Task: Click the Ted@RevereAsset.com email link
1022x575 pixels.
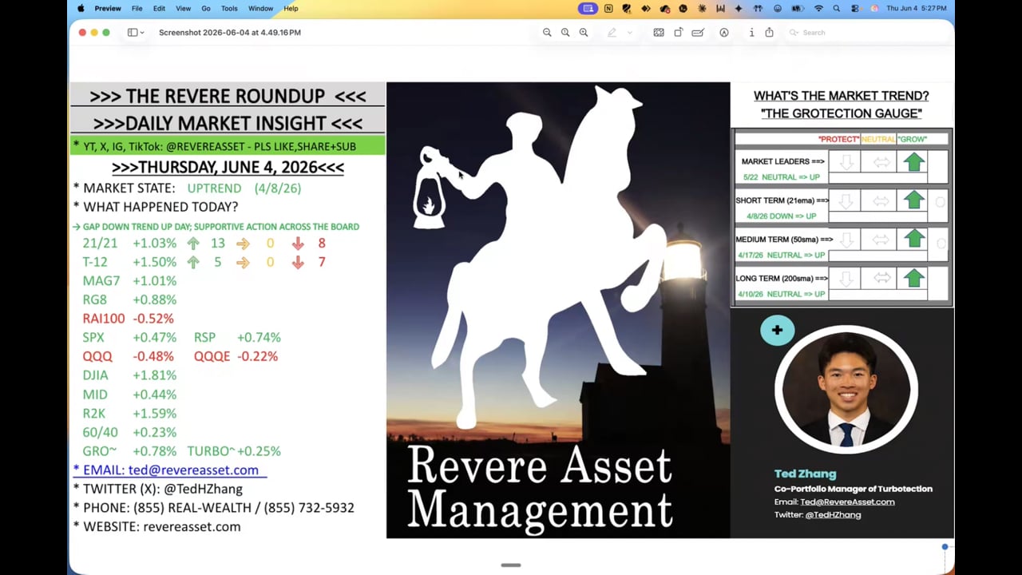Action: [x=847, y=502]
